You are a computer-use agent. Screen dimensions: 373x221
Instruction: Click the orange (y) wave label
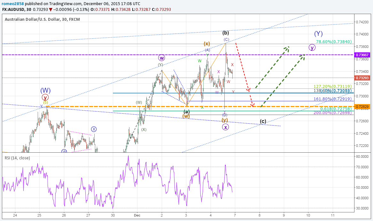(x=225, y=120)
